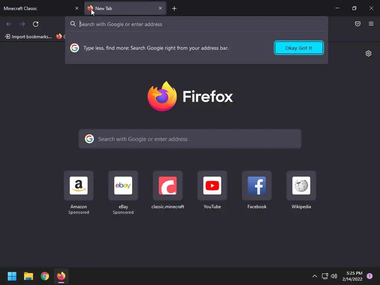The width and height of the screenshot is (380, 285).
Task: Click the Firefox taskbar icon
Action: point(61,276)
